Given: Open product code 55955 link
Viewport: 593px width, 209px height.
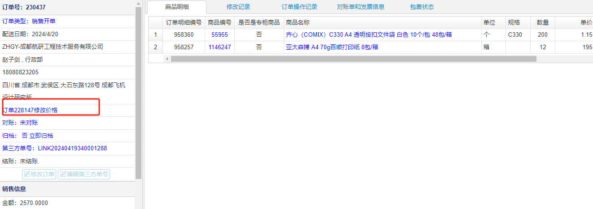Looking at the screenshot, I should (220, 34).
